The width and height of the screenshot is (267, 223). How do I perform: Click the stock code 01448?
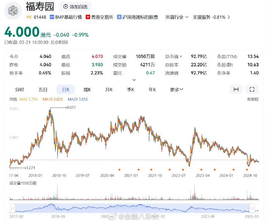click(40, 17)
